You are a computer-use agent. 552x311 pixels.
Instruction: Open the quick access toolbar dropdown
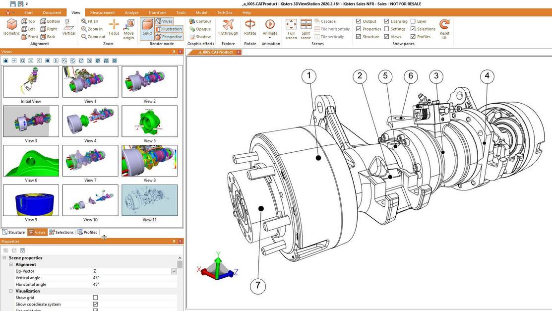(27, 4)
